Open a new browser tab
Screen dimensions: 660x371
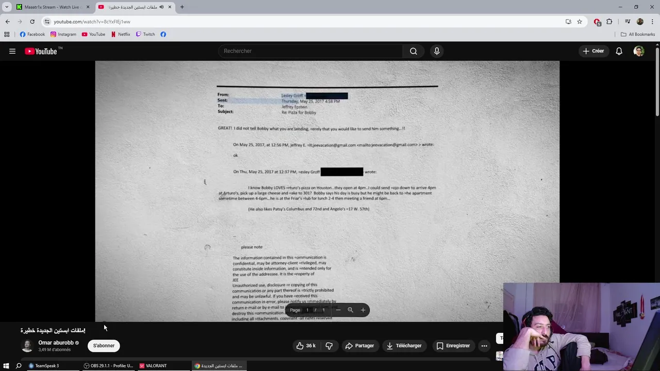coord(182,7)
